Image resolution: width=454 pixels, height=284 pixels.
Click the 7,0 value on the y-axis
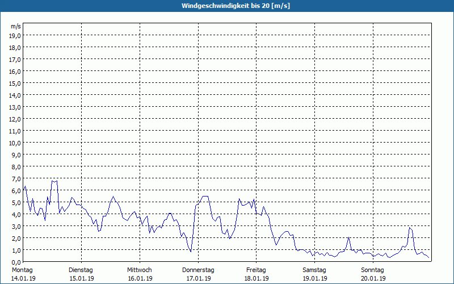(x=16, y=179)
